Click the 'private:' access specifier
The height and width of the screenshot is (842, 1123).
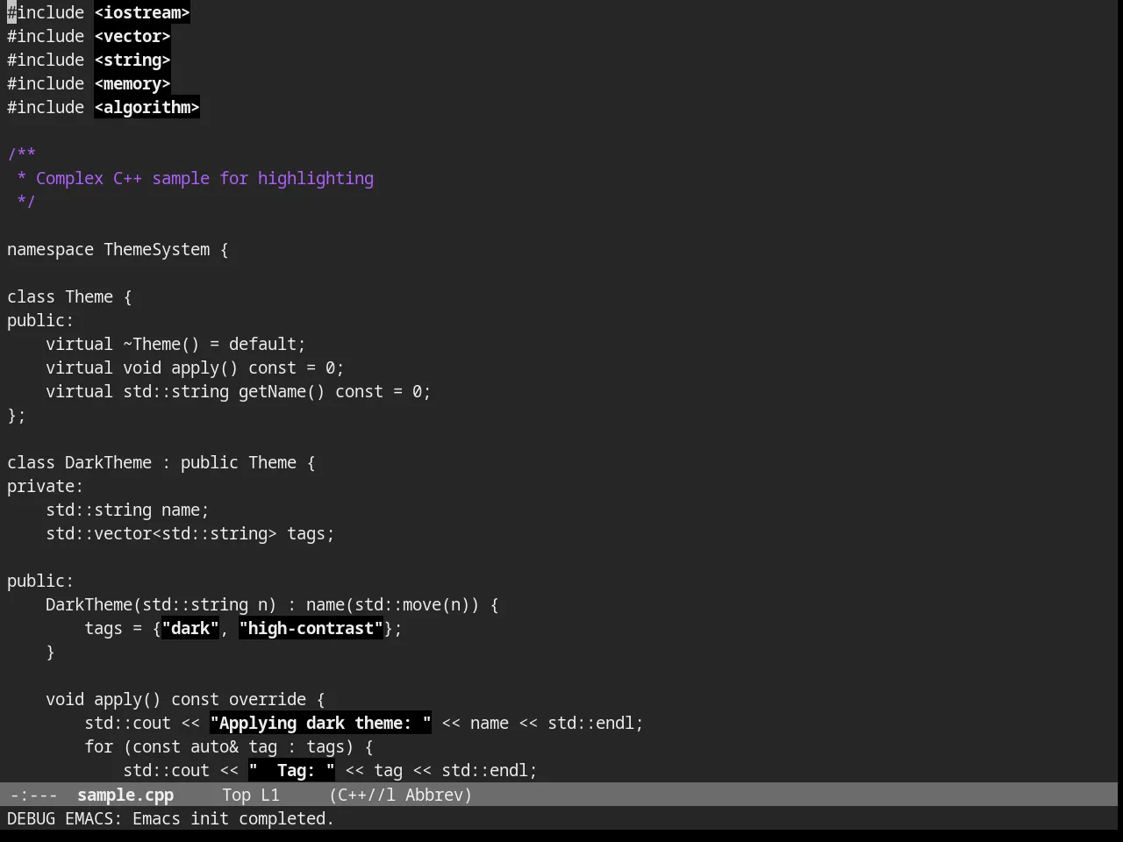click(x=46, y=486)
